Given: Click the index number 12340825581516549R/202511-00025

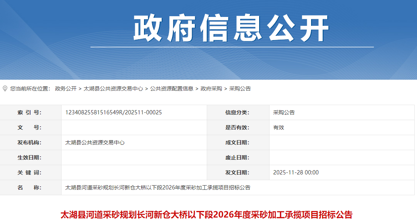Looking at the screenshot, I should pos(114,112).
